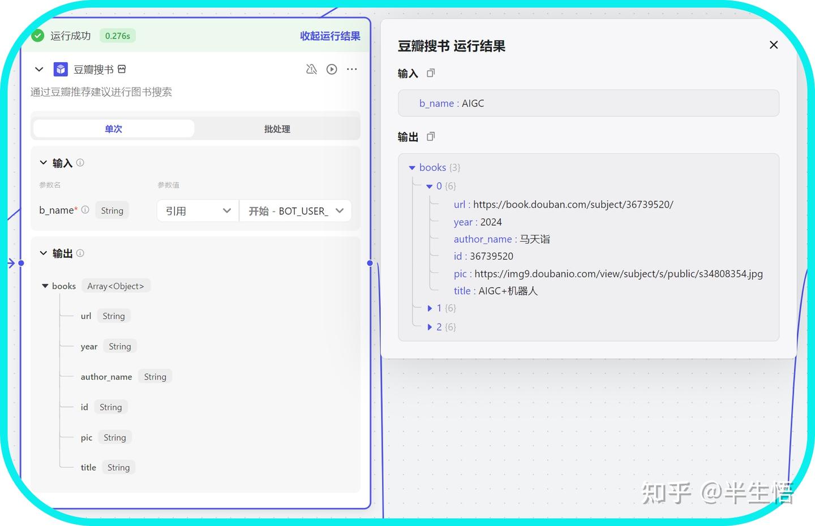Click the b_name : AIGC input field
The height and width of the screenshot is (526, 815).
589,103
